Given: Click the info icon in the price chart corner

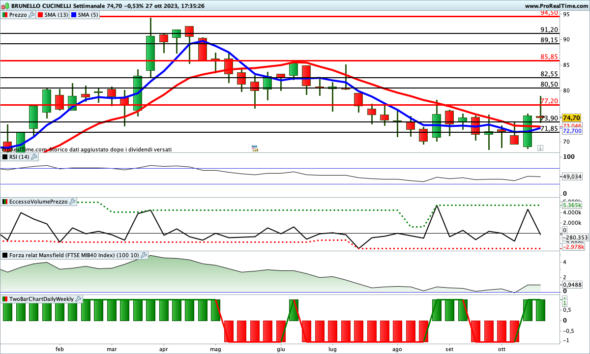Looking at the screenshot, I should point(540,147).
